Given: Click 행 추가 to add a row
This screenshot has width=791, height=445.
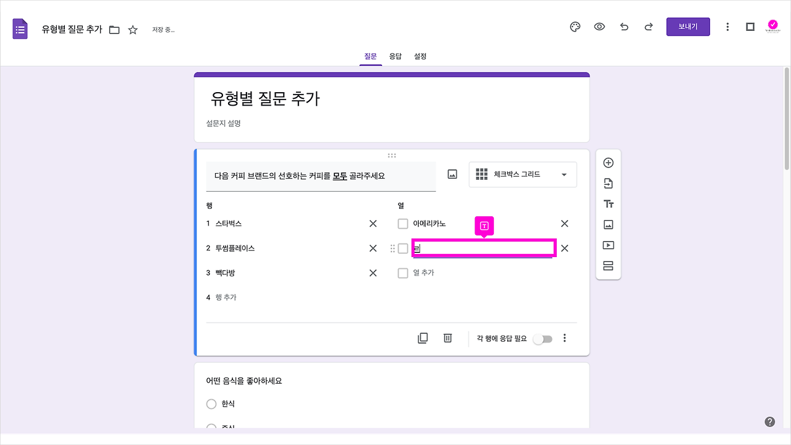Looking at the screenshot, I should click(228, 297).
